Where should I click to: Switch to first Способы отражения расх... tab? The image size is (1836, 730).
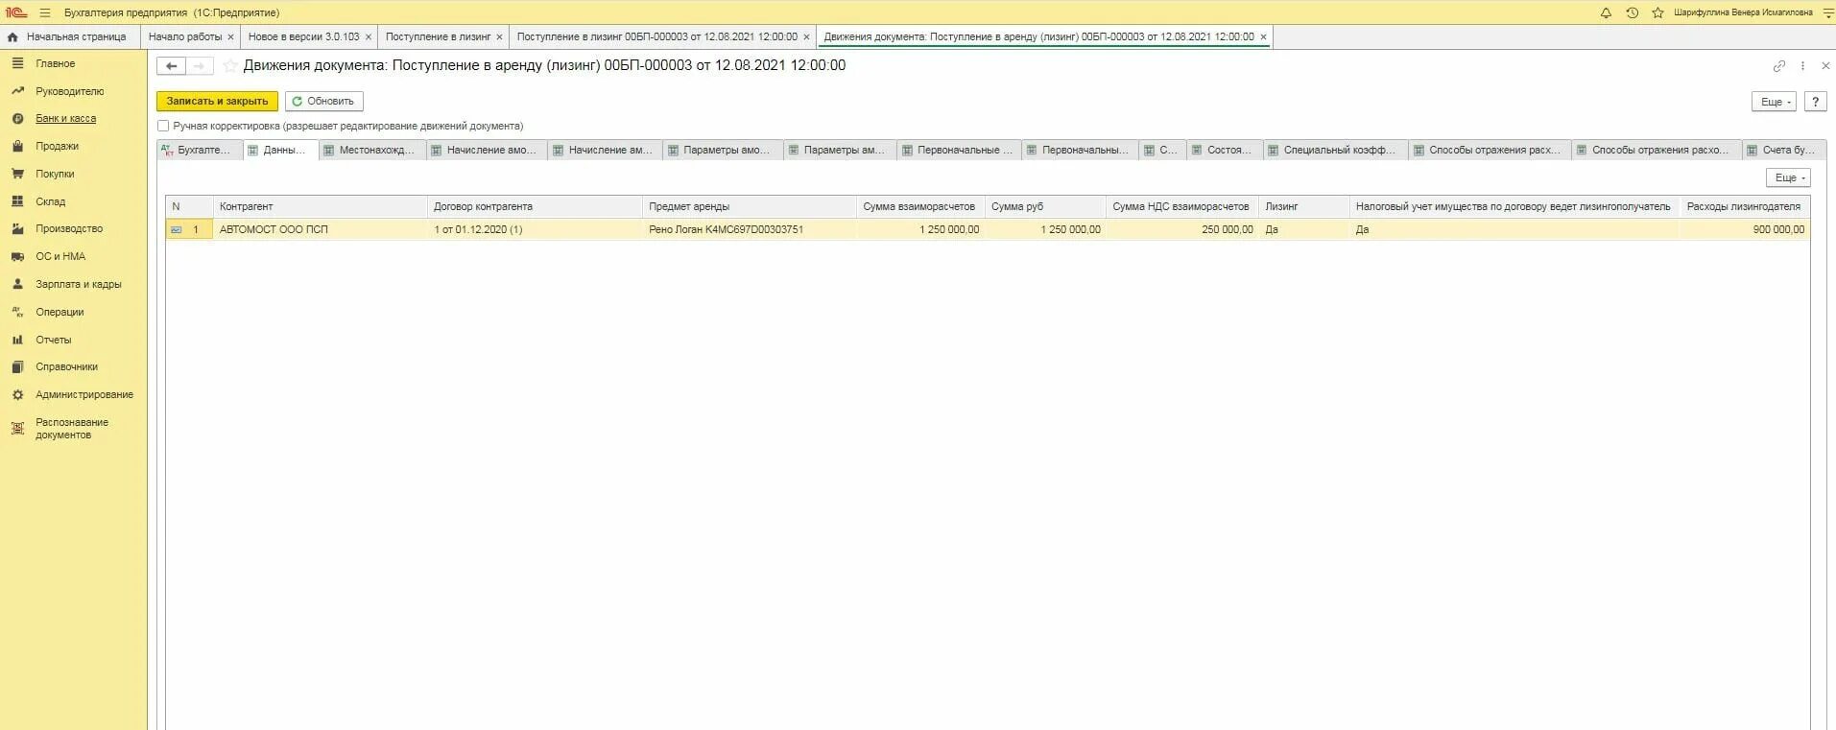coord(1490,150)
